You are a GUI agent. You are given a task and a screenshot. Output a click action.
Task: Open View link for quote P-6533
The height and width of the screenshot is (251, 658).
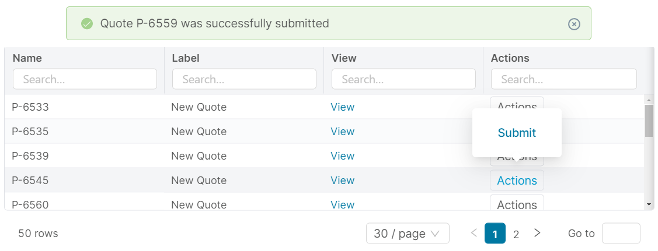[342, 107]
